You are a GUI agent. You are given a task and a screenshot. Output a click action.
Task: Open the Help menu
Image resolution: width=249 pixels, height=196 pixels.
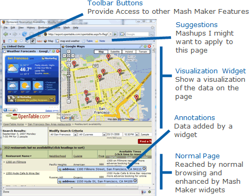75,28
